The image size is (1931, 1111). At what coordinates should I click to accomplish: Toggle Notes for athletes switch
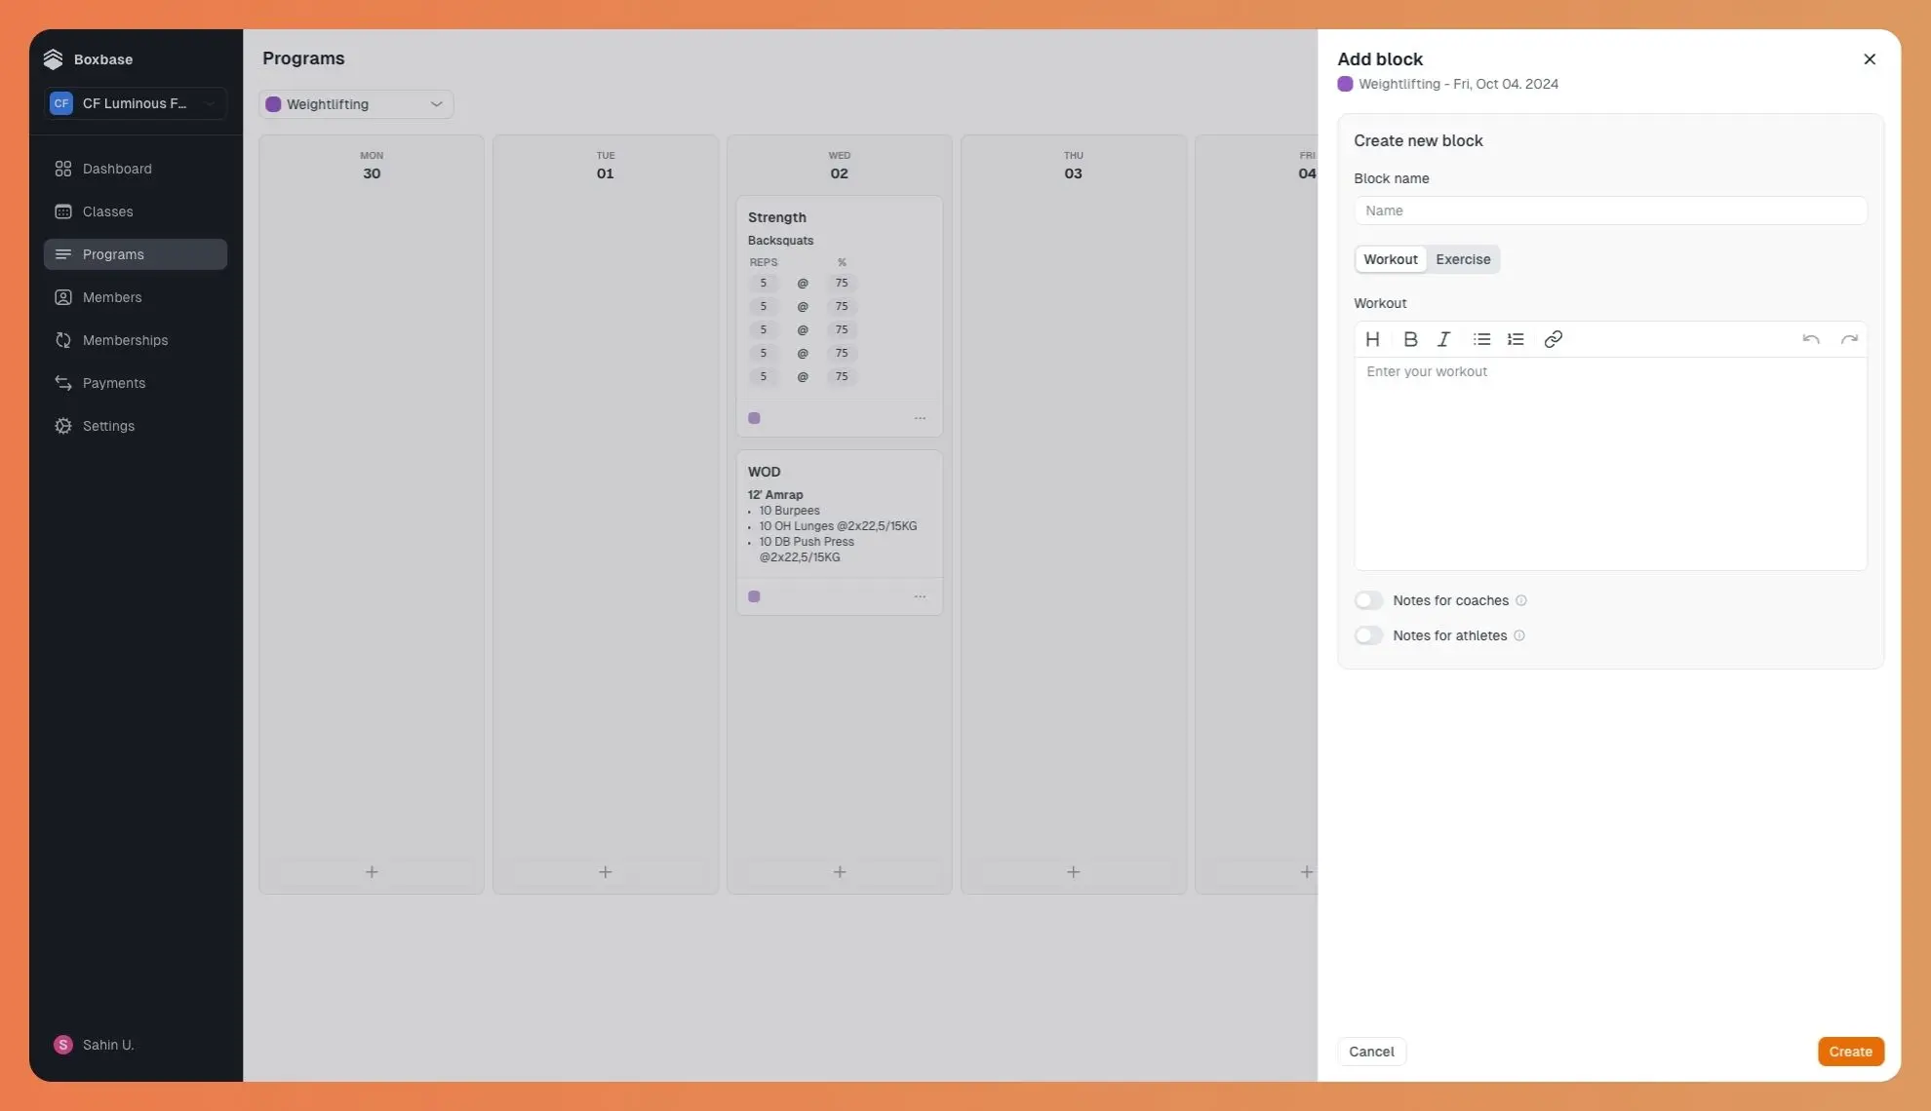1368,635
